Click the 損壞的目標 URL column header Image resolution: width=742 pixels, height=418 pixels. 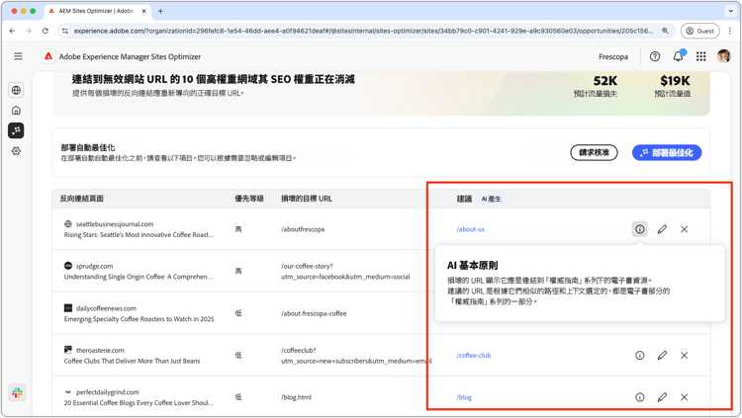307,199
